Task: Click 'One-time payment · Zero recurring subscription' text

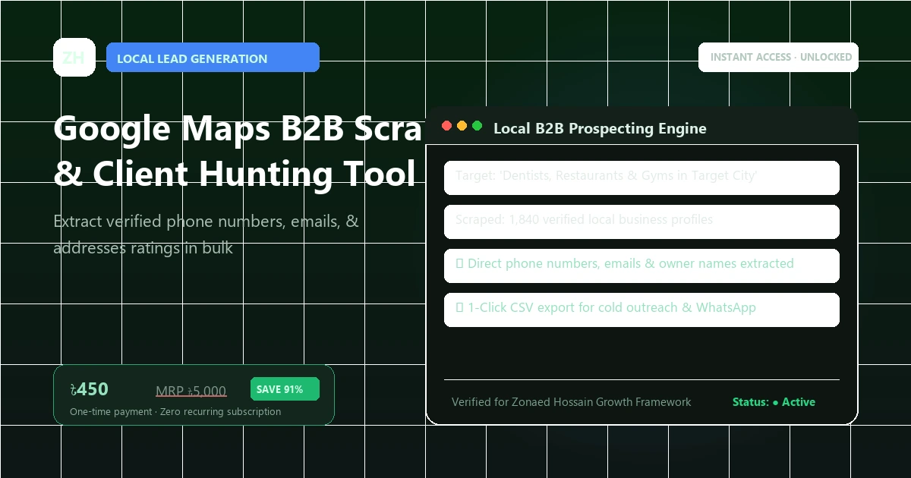Action: 175,411
